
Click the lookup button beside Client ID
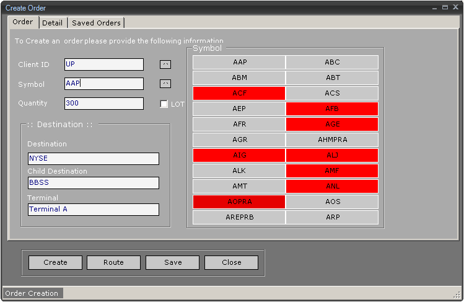pos(165,64)
